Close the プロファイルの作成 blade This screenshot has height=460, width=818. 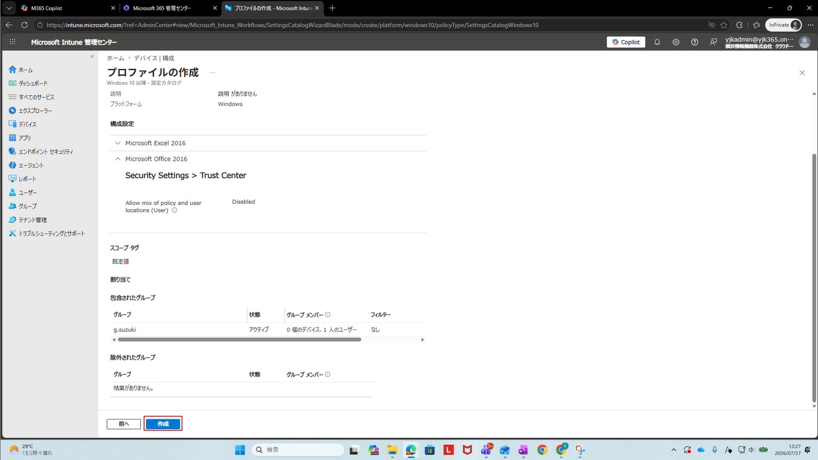(802, 73)
